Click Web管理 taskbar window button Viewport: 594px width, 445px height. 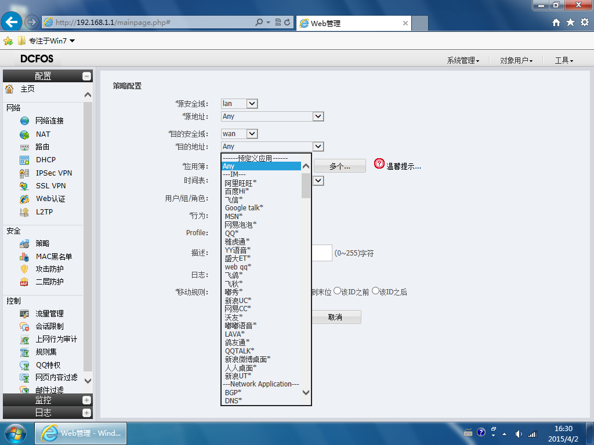click(81, 433)
